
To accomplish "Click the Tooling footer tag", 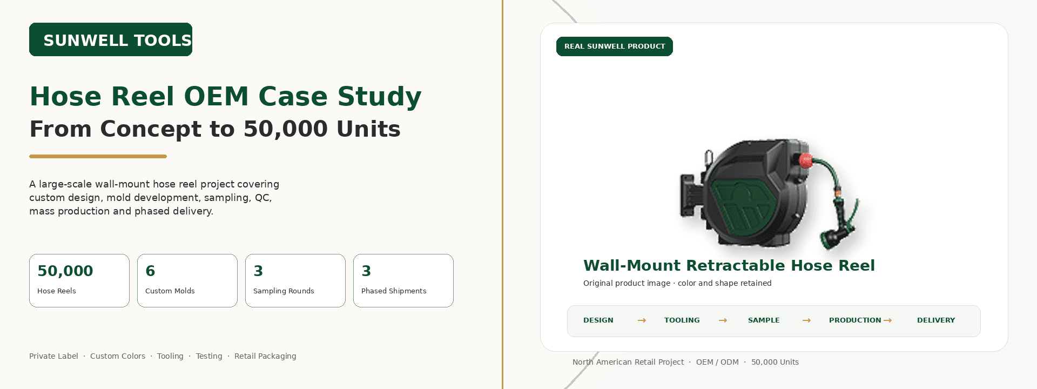I will [170, 356].
